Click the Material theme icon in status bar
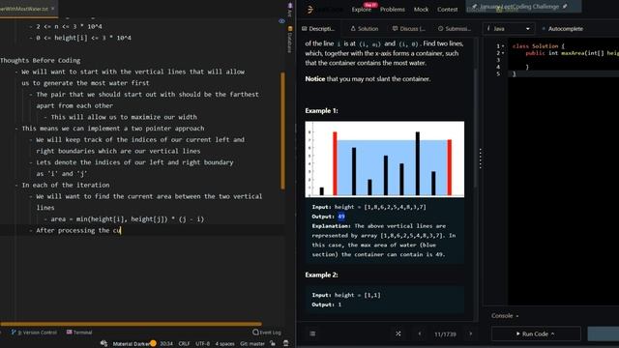The height and width of the screenshot is (348, 619). point(103,343)
